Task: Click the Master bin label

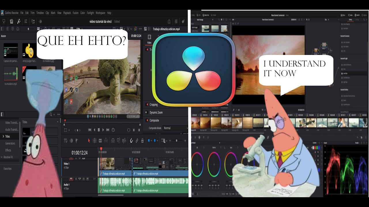Action: coord(3,36)
